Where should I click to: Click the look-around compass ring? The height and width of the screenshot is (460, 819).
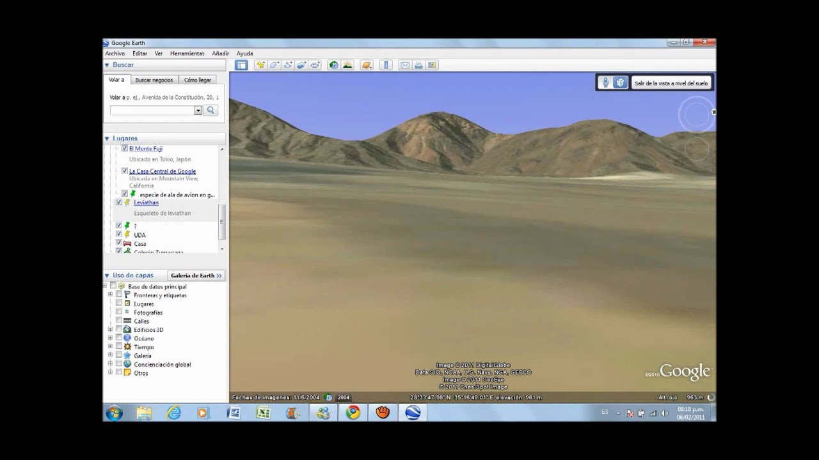point(696,114)
